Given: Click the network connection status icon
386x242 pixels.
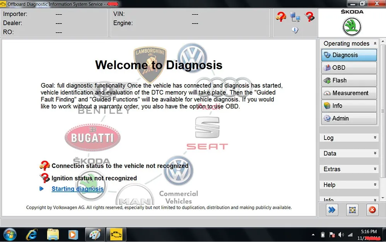Looking at the screenshot, I should (x=295, y=17).
